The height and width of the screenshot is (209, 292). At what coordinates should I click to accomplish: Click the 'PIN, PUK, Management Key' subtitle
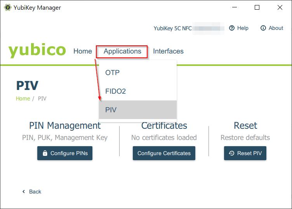(x=65, y=138)
